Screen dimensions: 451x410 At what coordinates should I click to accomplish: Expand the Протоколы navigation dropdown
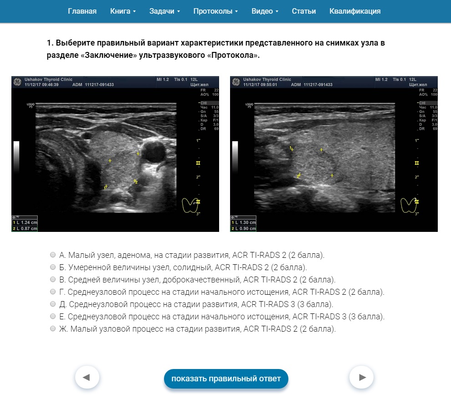click(215, 11)
